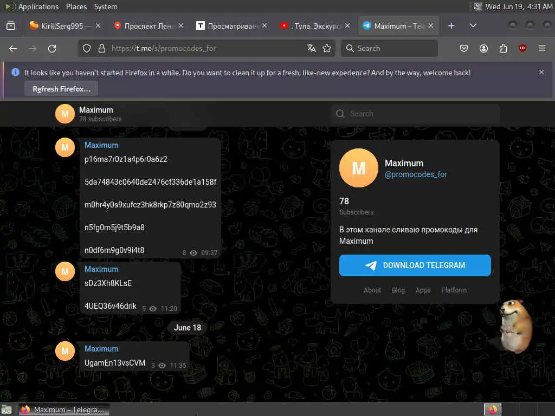Open the Platform footer link
The width and height of the screenshot is (555, 416).
pos(454,290)
